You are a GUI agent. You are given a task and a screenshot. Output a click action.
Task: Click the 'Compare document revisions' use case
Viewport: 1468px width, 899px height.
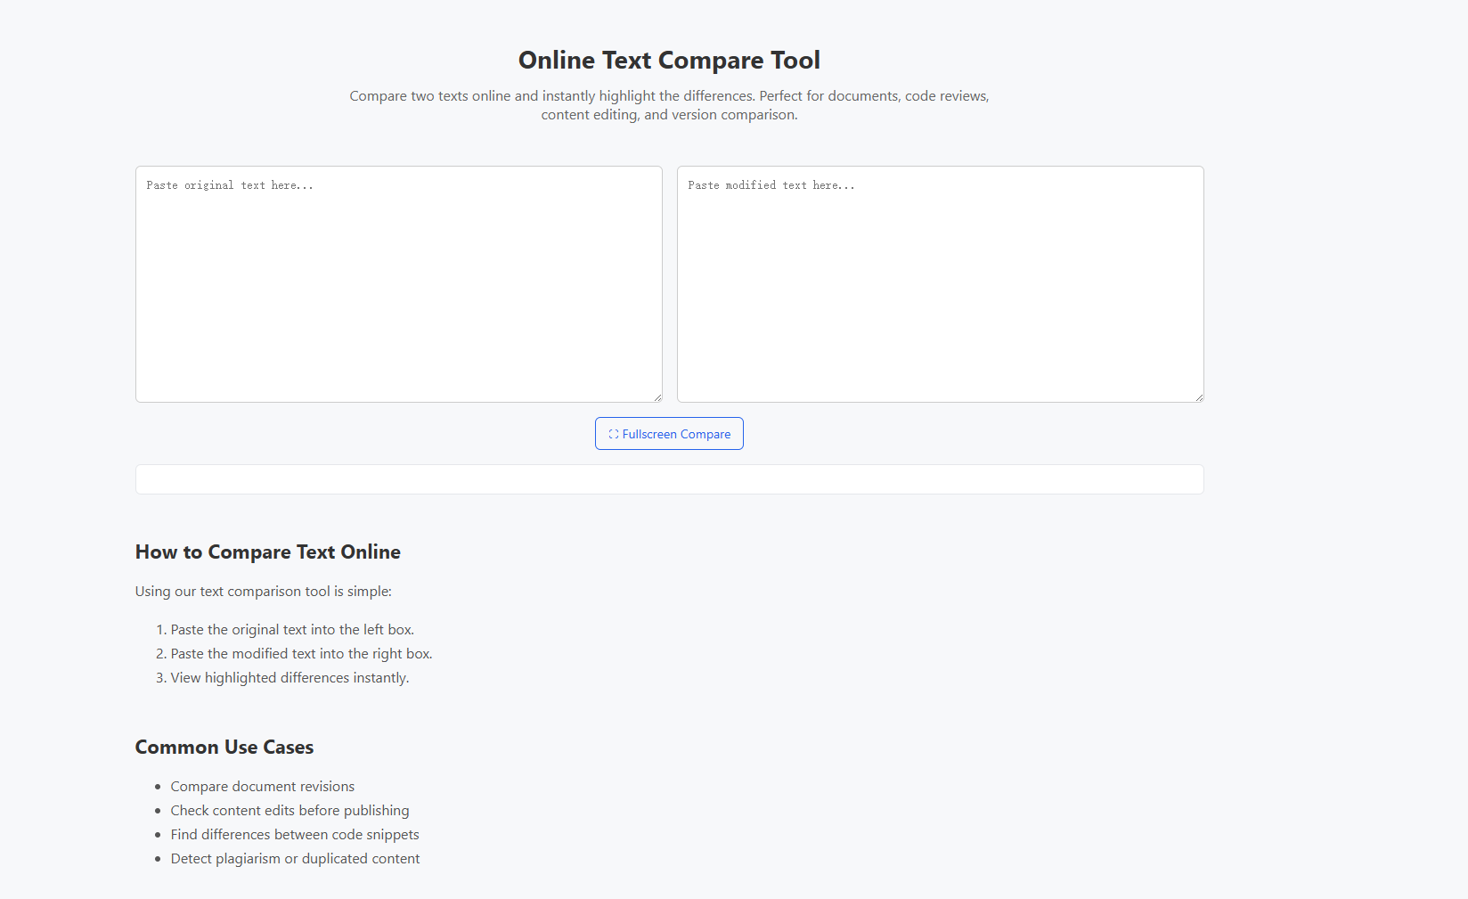(x=262, y=786)
